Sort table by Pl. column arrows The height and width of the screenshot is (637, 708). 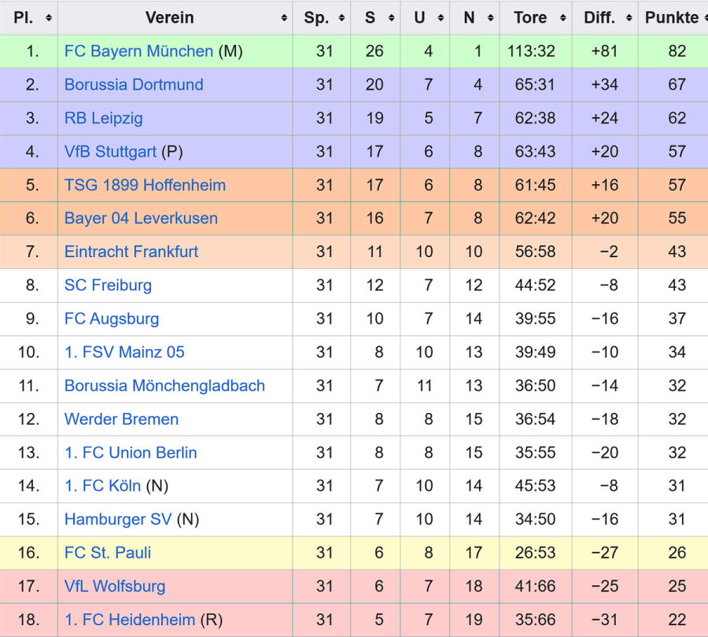pyautogui.click(x=49, y=18)
